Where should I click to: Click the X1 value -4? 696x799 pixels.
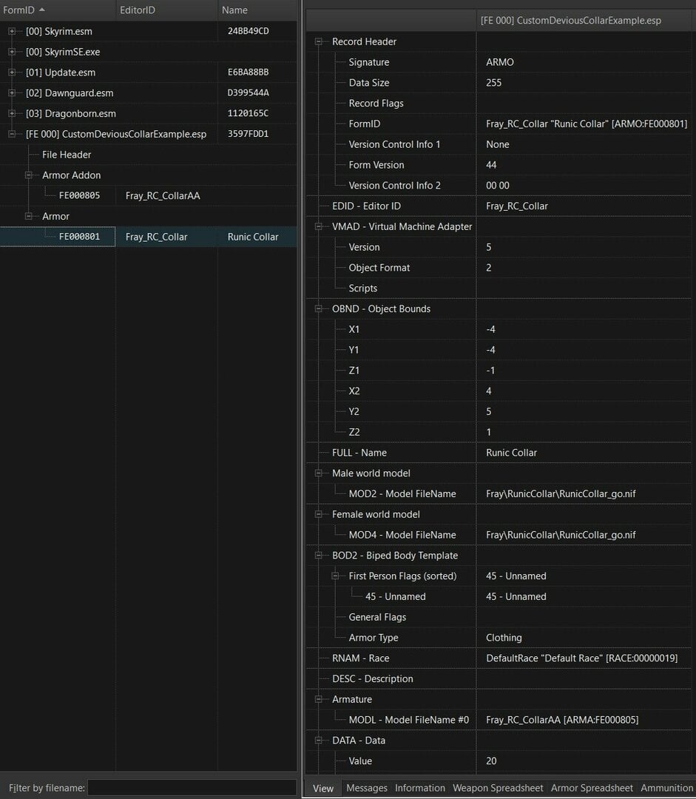pyautogui.click(x=490, y=329)
